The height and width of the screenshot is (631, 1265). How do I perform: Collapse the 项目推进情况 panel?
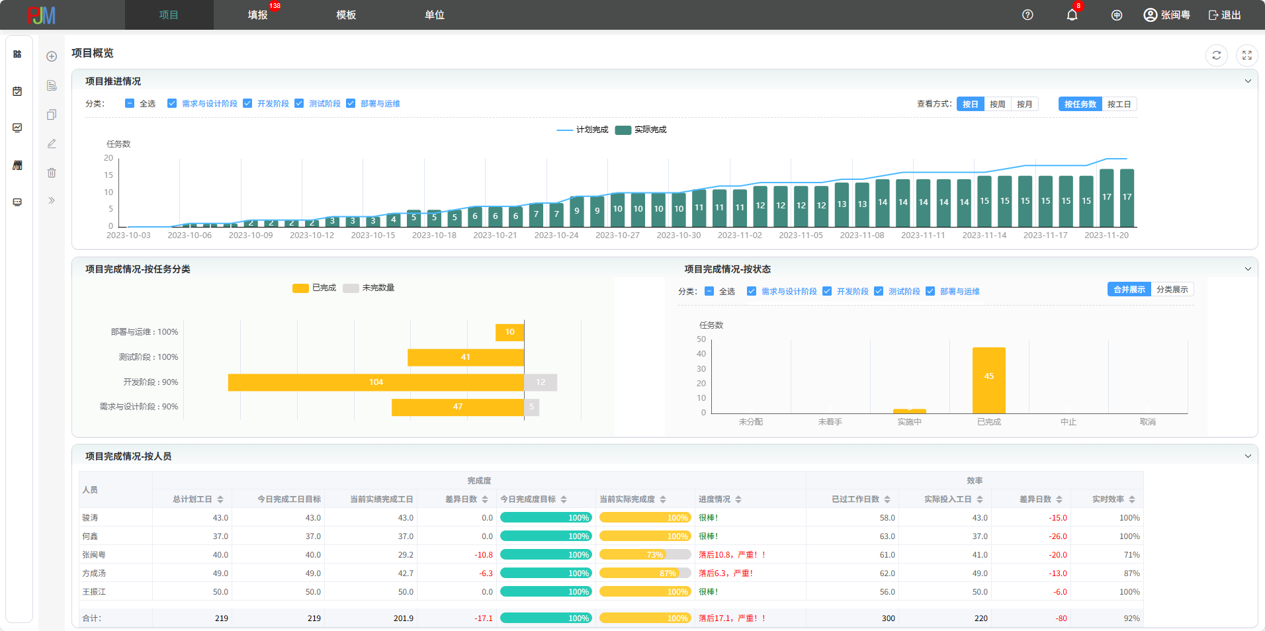point(1248,81)
